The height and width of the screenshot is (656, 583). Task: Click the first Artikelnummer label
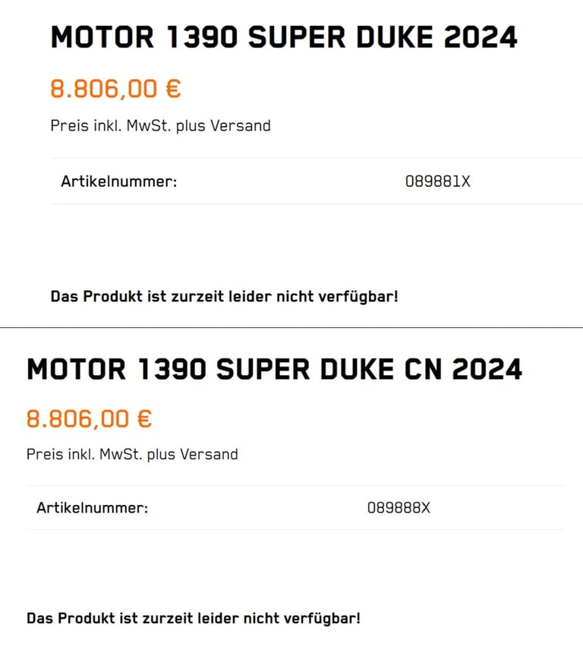(x=119, y=181)
